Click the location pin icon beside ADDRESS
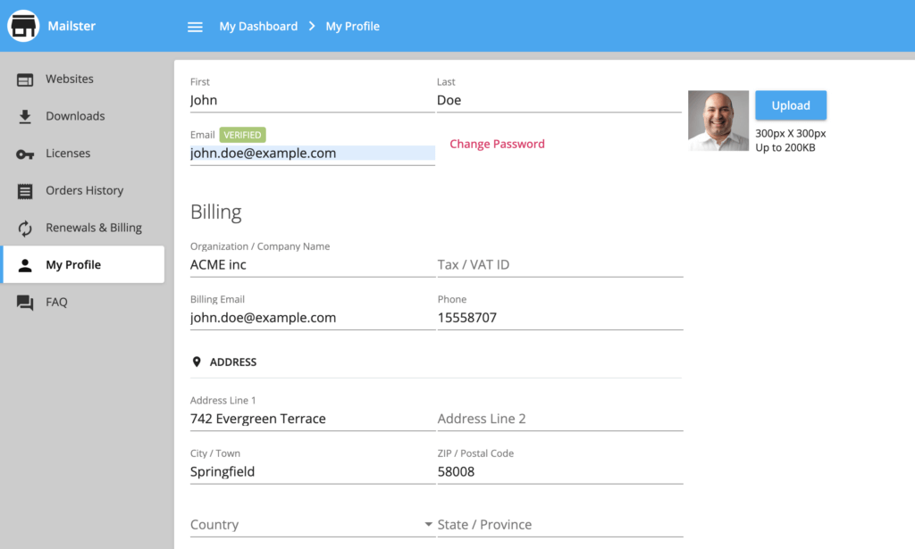The width and height of the screenshot is (915, 549). tap(197, 362)
